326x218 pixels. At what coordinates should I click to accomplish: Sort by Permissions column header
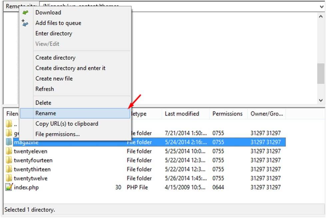click(x=227, y=114)
